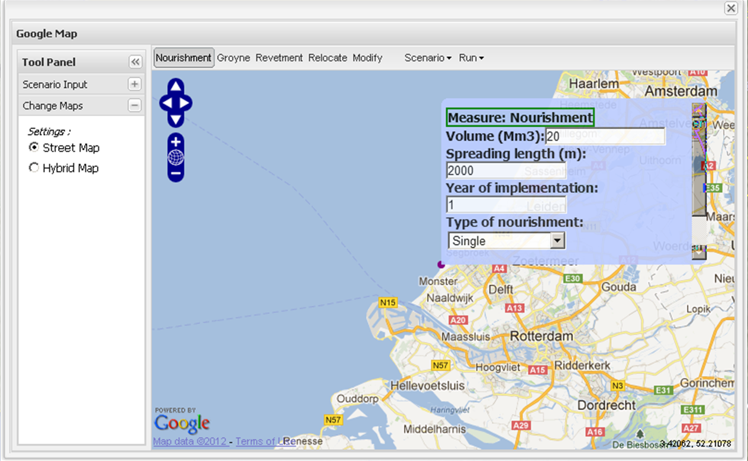Pan the map west with the left arrow
Image resolution: width=748 pixels, height=461 pixels.
167,103
